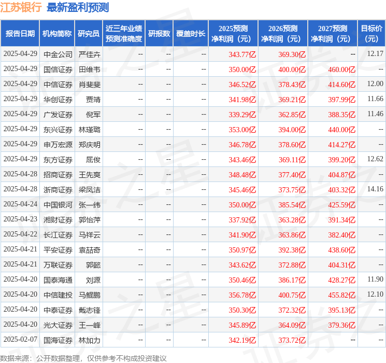Click researcher 屈俊
The width and height of the screenshot is (386, 363).
click(93, 160)
